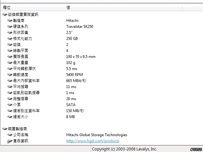Select the 最大內部資料率 row label

point(26,81)
